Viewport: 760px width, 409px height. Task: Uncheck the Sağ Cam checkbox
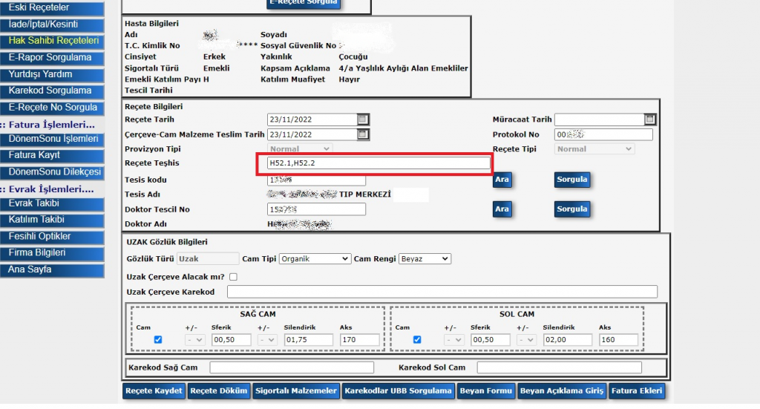point(157,340)
